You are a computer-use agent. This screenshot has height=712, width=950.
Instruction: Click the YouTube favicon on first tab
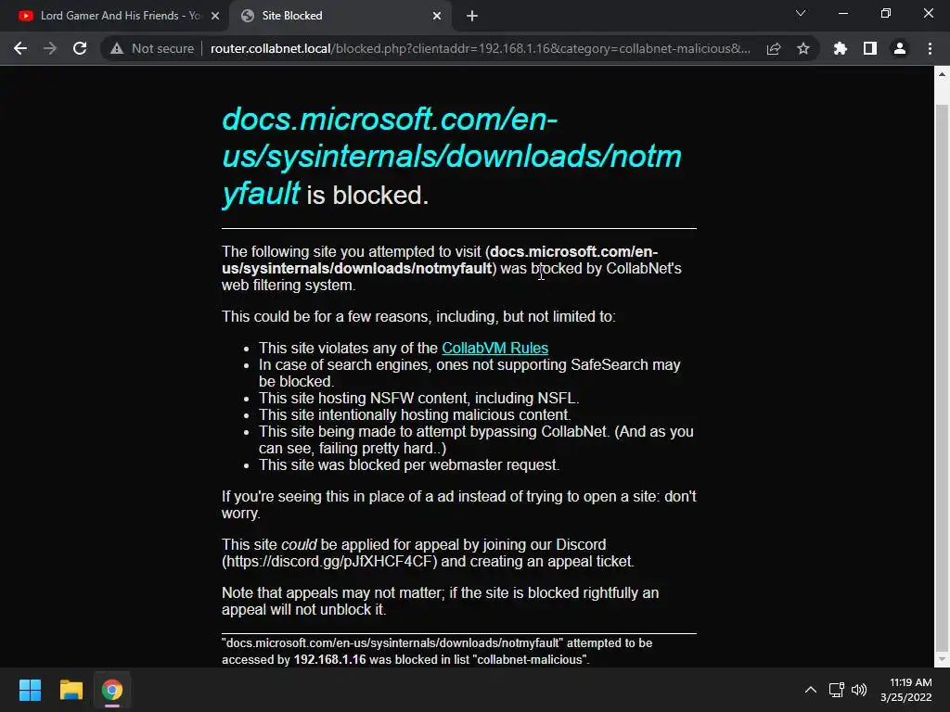coord(25,16)
